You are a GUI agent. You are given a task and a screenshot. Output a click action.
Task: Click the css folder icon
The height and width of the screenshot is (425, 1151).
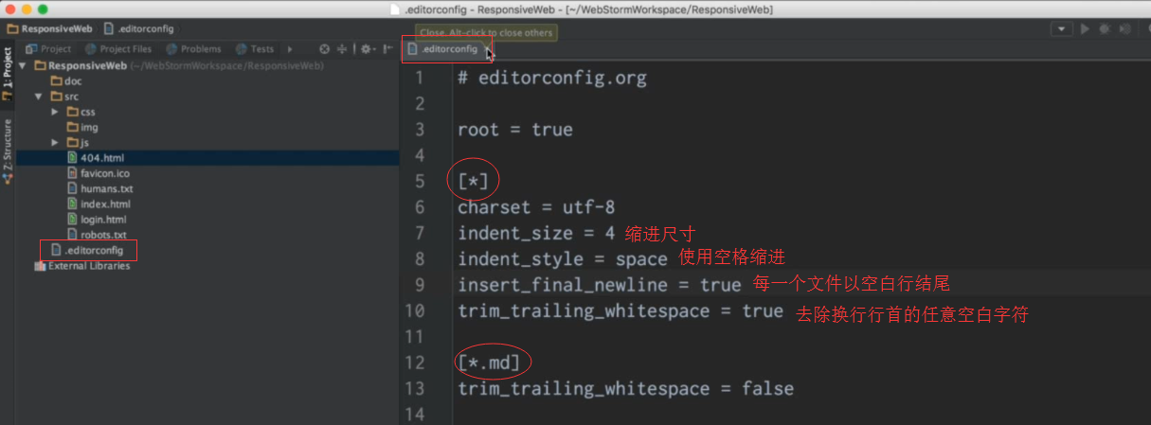click(x=73, y=112)
